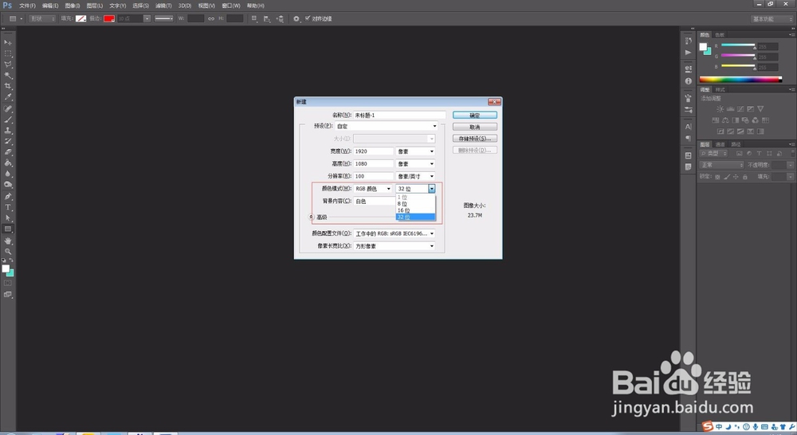
Task: Select the Clone Stamp tool
Action: (x=8, y=131)
